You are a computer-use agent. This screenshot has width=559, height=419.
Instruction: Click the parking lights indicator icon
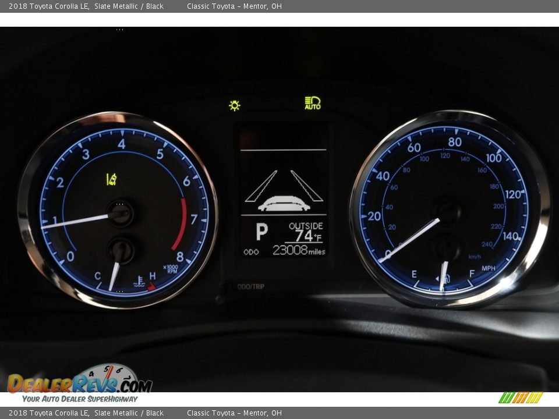tap(235, 105)
